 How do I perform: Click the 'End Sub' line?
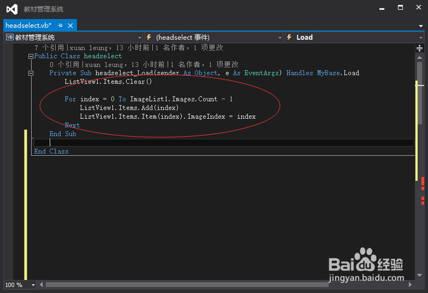pyautogui.click(x=63, y=134)
